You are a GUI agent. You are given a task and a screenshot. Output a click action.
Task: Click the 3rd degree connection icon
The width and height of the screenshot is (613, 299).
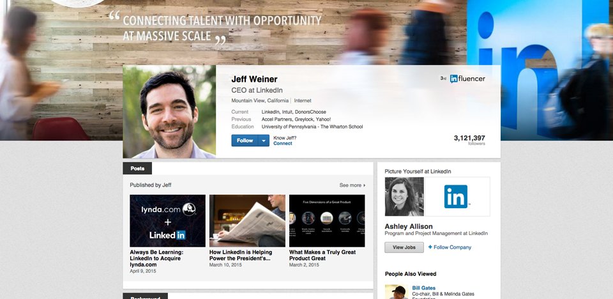coord(443,79)
